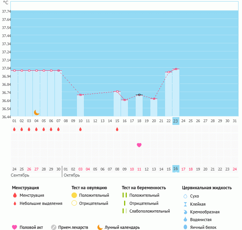Image resolution: width=242 pixels, height=230 pixels.
Task: Click the empty negative ovulation test circle in legend
Action: click(74, 203)
